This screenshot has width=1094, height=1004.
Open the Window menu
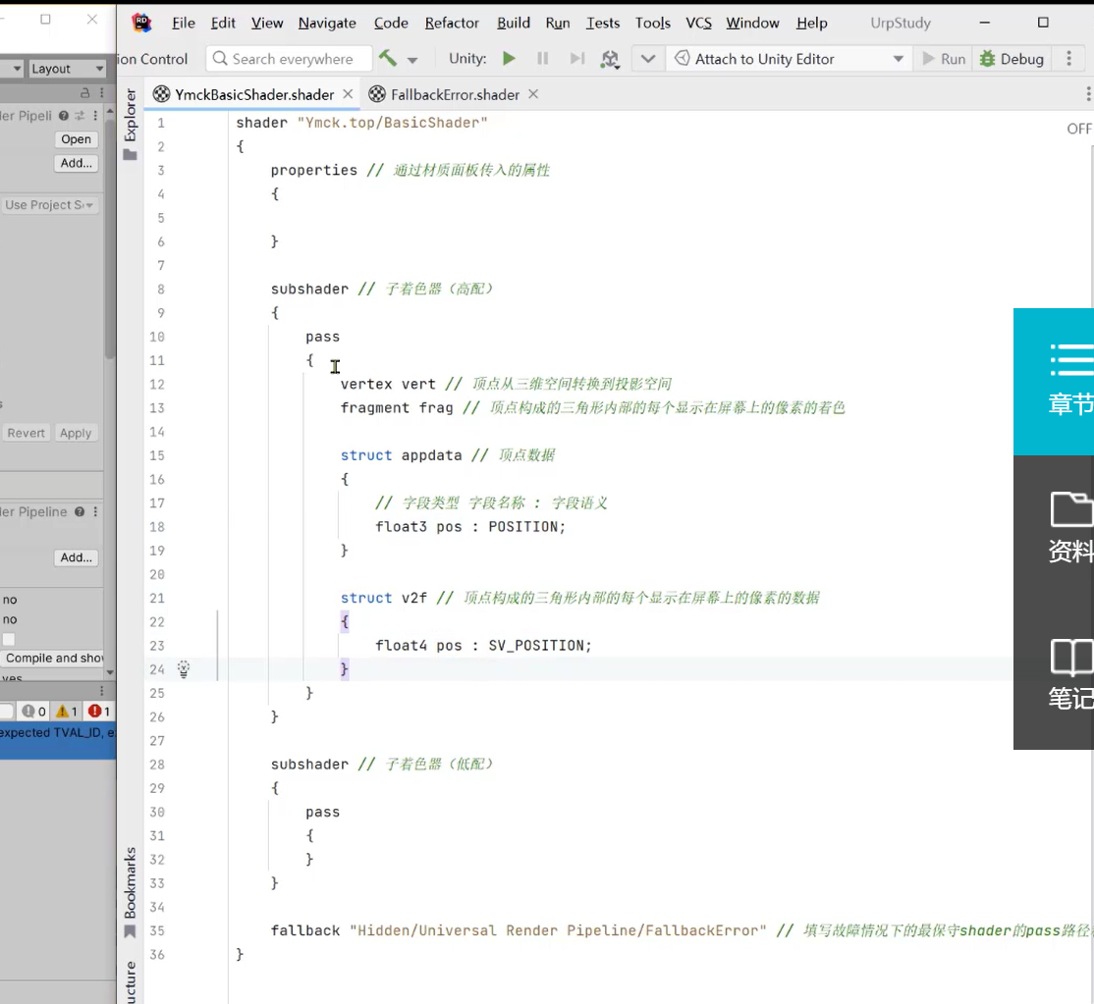click(x=752, y=23)
